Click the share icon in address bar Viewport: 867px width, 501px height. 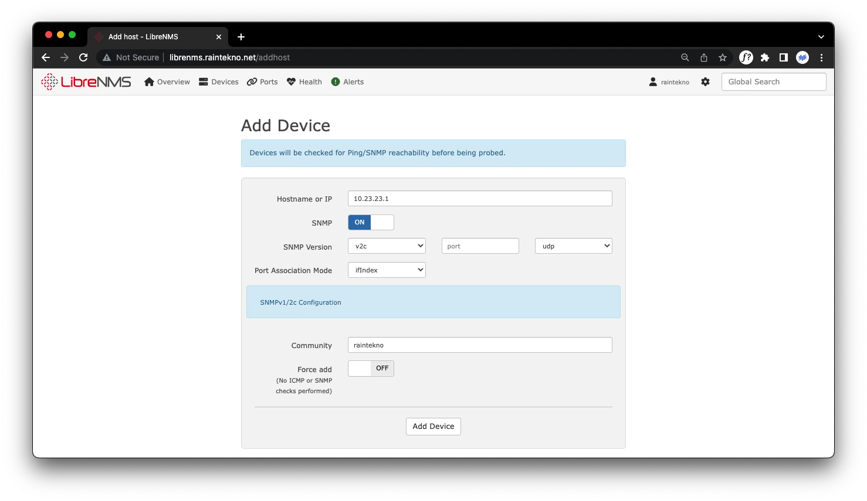[x=704, y=57]
